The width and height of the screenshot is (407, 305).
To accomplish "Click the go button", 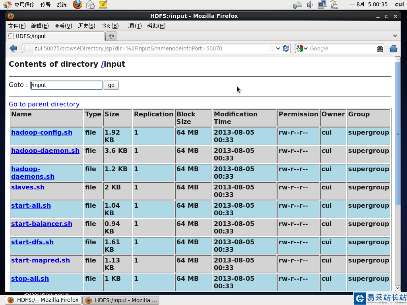I will click(111, 85).
